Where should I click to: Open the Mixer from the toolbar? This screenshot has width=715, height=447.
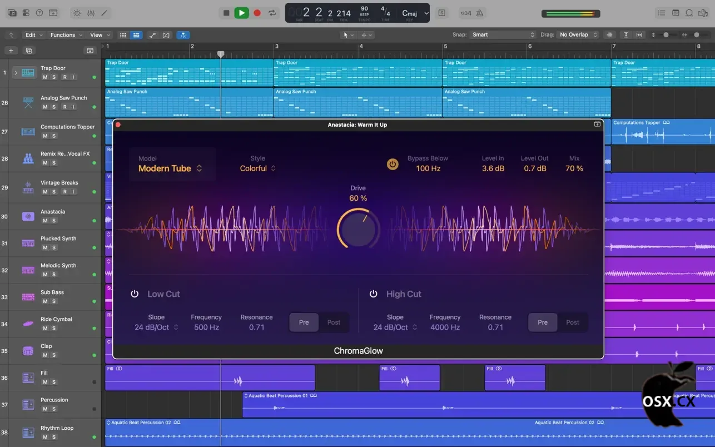tap(90, 13)
